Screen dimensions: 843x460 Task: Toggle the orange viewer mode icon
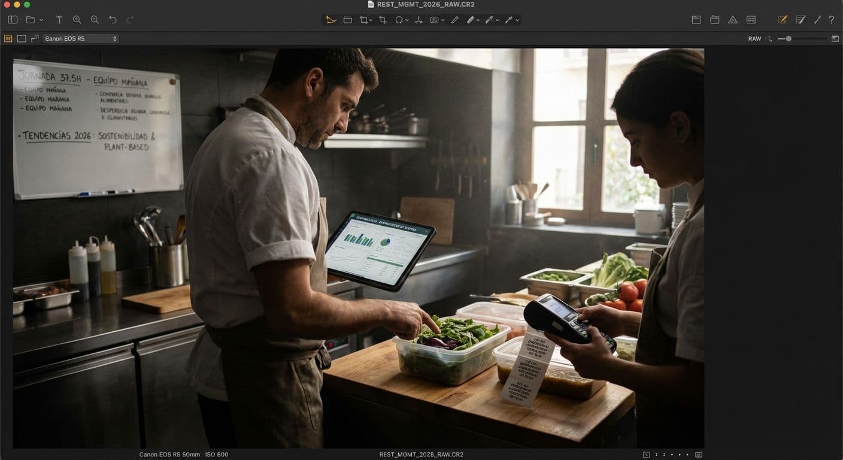click(x=8, y=38)
